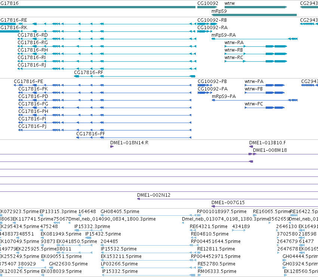This screenshot has width=318, height=277.
Task: Select the RP001018997.5prime EST label
Action: (x=222, y=212)
